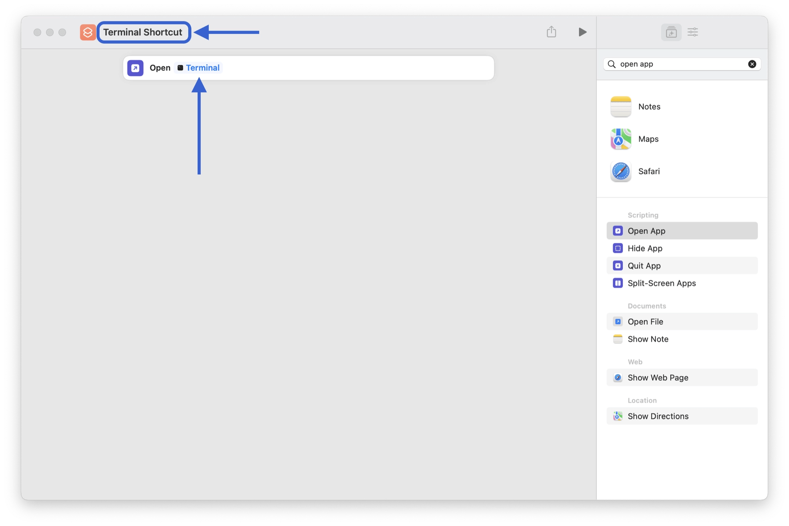The height and width of the screenshot is (526, 789).
Task: Select the Notes app icon in the results
Action: [620, 106]
